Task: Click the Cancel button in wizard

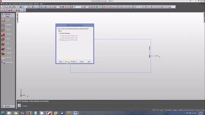Action: coord(82,62)
